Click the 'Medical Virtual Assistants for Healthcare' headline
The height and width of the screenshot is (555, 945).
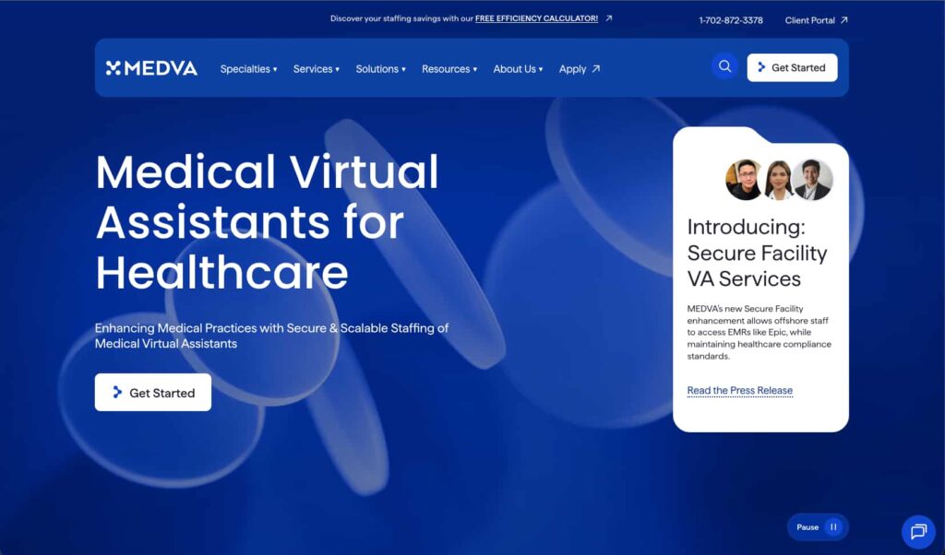click(x=267, y=222)
